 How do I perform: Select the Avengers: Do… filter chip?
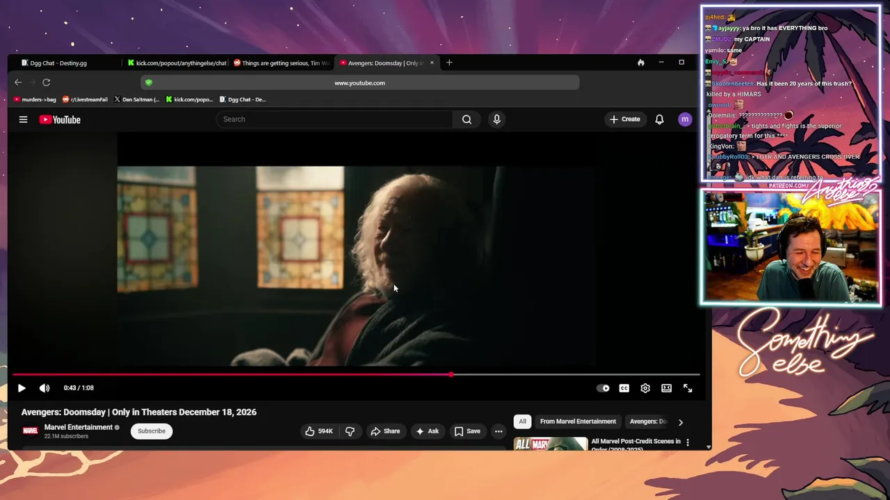647,422
